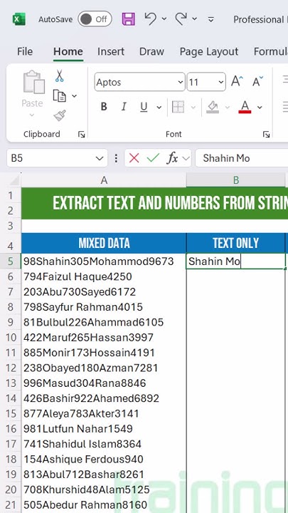The height and width of the screenshot is (513, 288).
Task: Select cell with 426Bashir922Ahamed6892
Action: coord(104,398)
